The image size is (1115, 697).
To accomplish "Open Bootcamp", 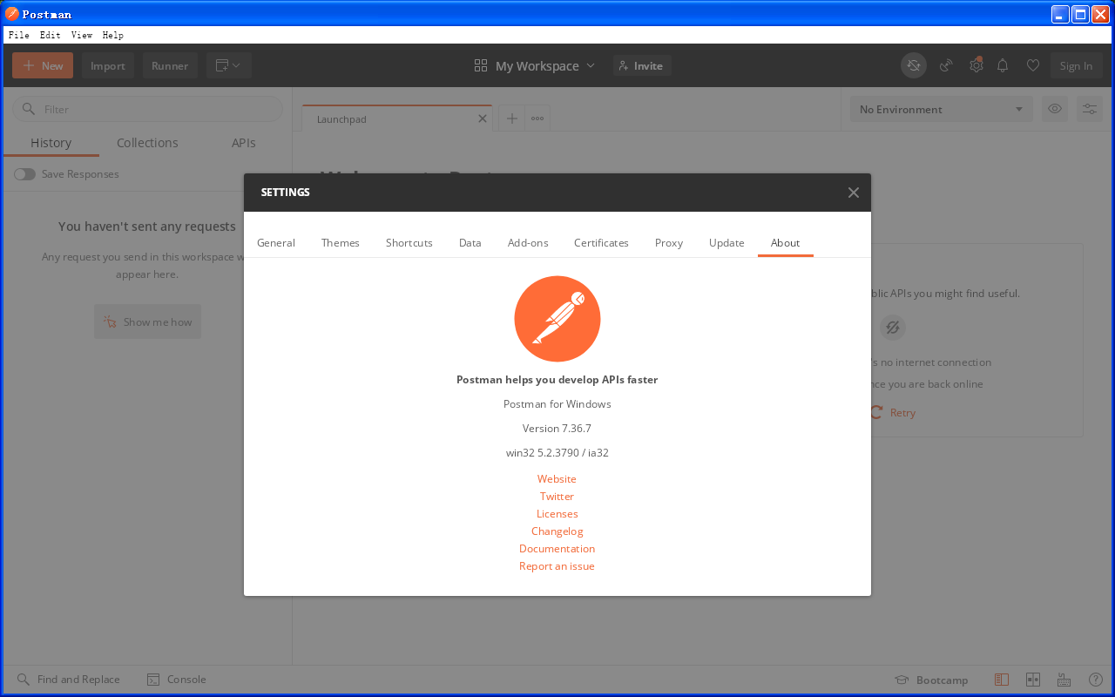I will pos(932,680).
